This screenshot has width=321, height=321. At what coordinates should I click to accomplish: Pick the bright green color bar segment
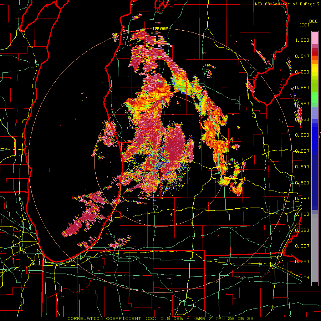315,97
